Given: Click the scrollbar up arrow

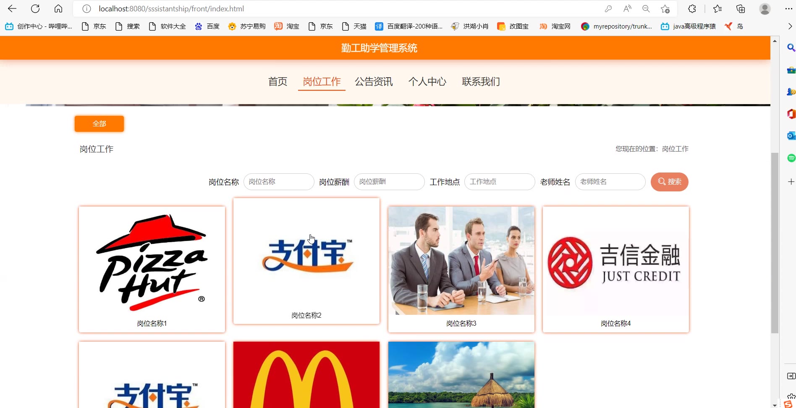Looking at the screenshot, I should pyautogui.click(x=775, y=41).
